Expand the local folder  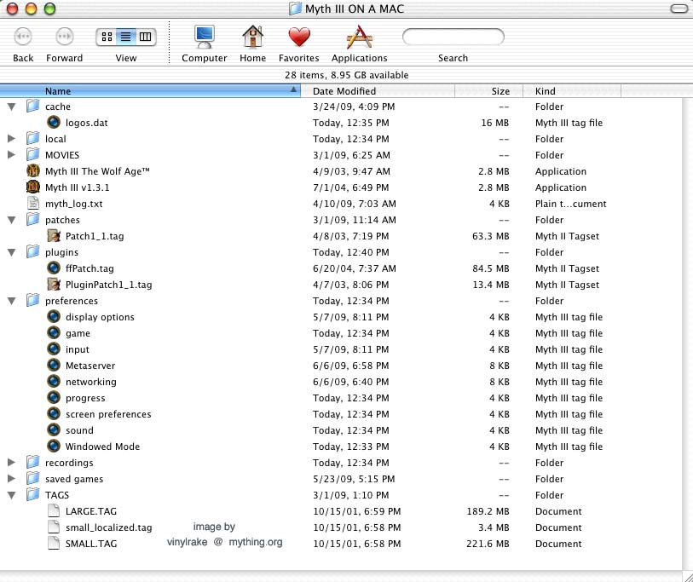pyautogui.click(x=11, y=139)
